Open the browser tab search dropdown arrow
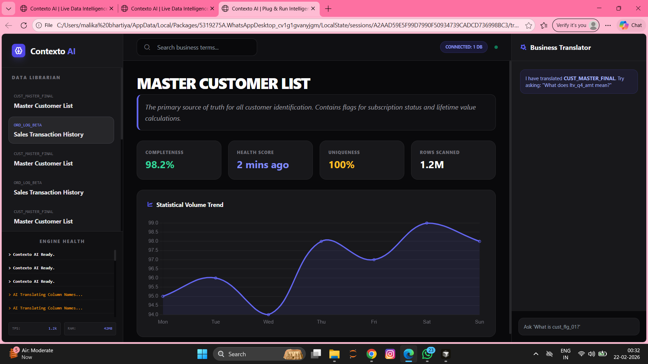The height and width of the screenshot is (364, 648). tap(8, 8)
